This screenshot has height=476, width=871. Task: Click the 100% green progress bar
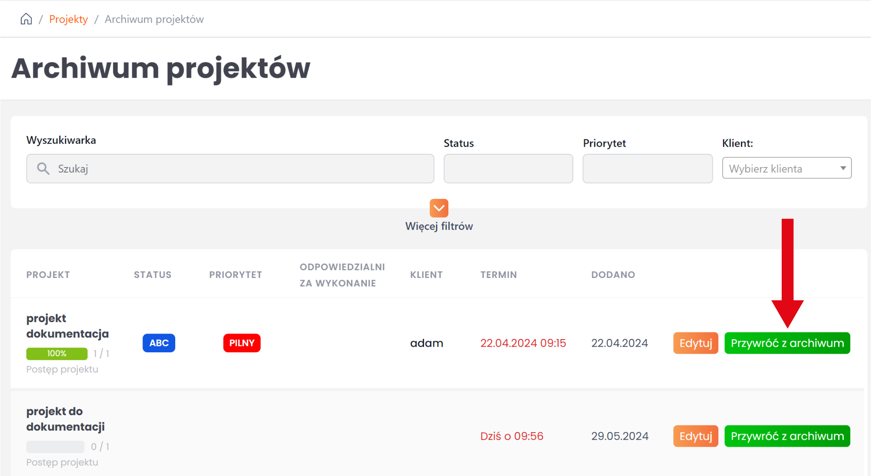(x=57, y=354)
